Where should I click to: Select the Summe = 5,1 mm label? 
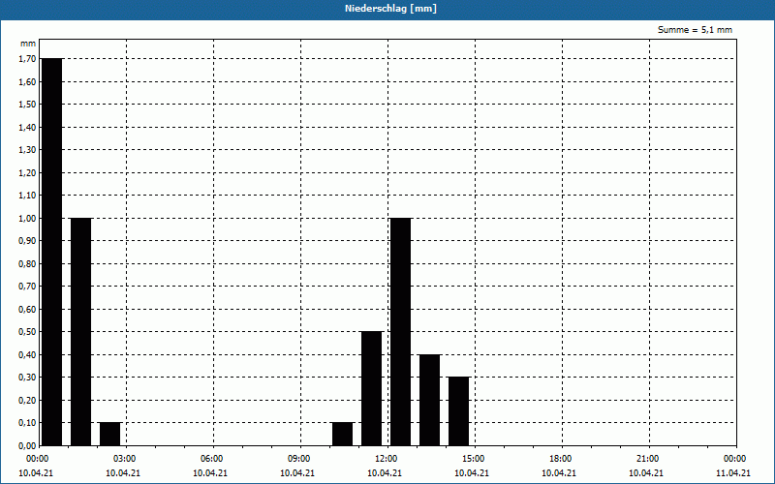tap(695, 30)
